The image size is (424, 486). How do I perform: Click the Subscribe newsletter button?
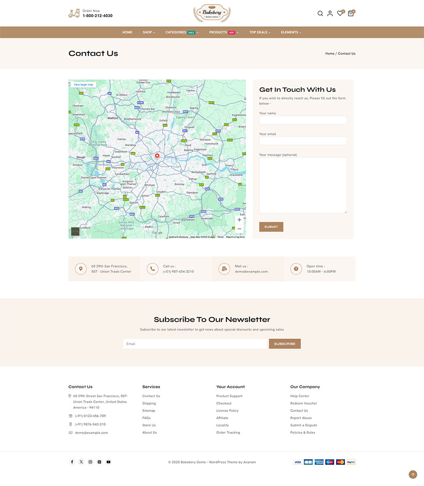pos(285,343)
